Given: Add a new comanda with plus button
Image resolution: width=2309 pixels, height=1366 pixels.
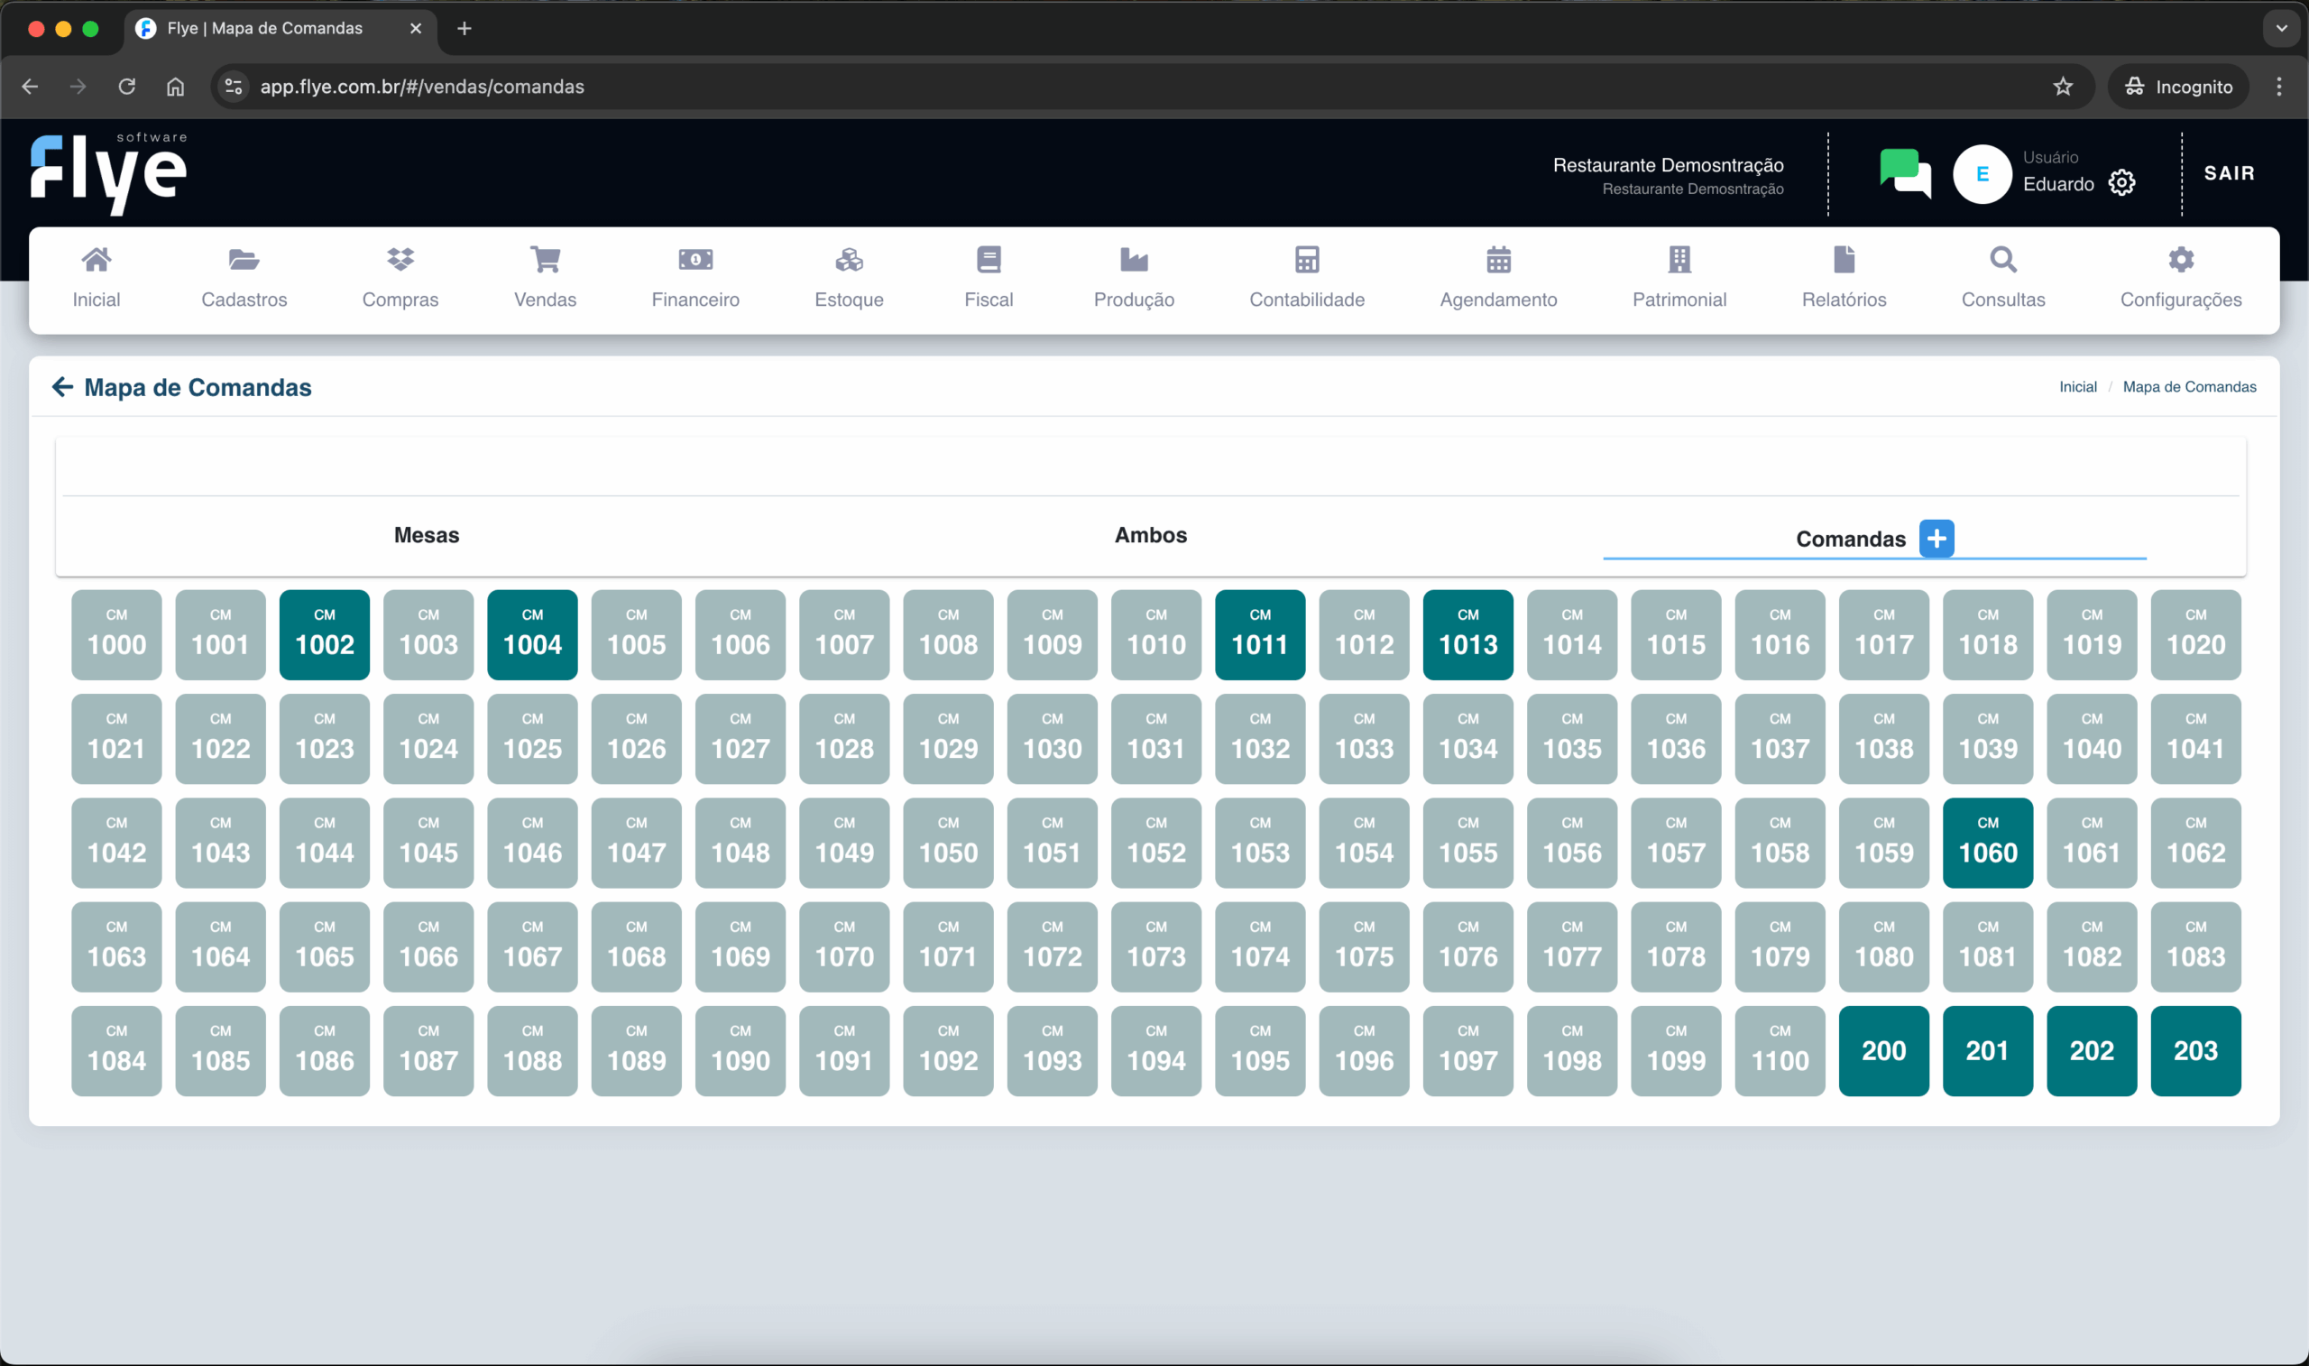Looking at the screenshot, I should pos(1936,539).
